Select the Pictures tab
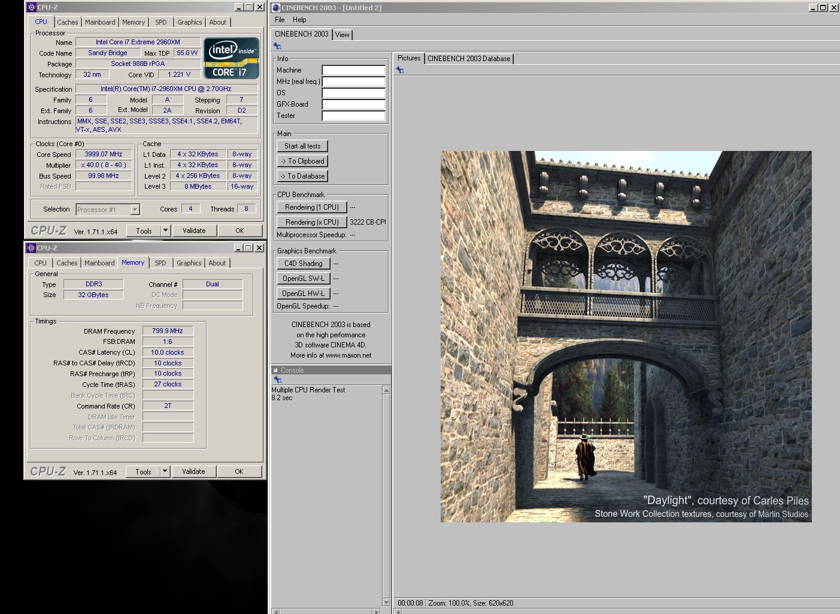 [409, 58]
